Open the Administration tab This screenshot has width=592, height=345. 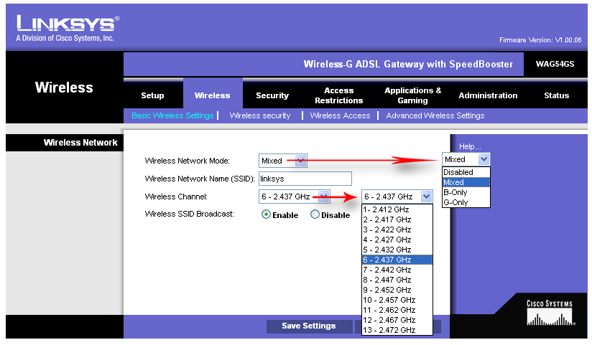[488, 95]
